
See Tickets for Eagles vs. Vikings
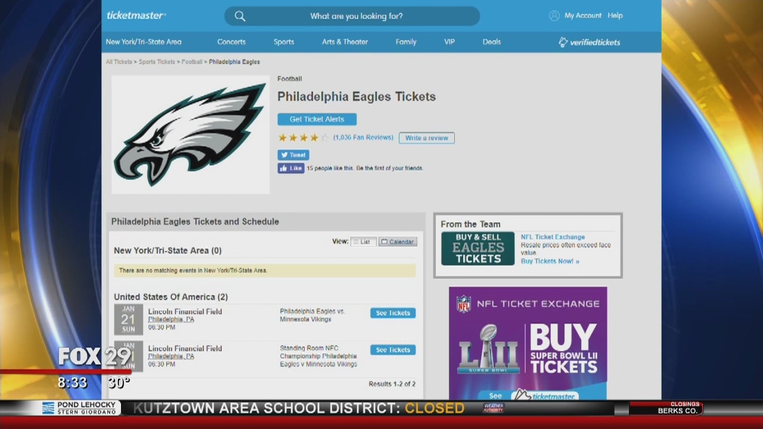click(393, 313)
